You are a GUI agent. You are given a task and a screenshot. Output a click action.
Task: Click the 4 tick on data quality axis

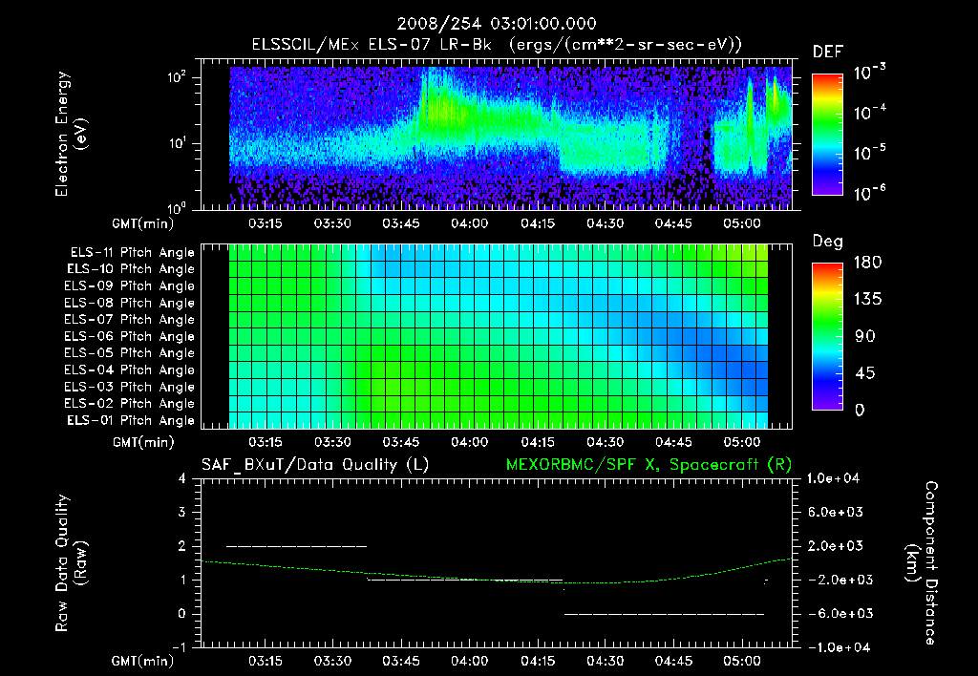click(182, 478)
